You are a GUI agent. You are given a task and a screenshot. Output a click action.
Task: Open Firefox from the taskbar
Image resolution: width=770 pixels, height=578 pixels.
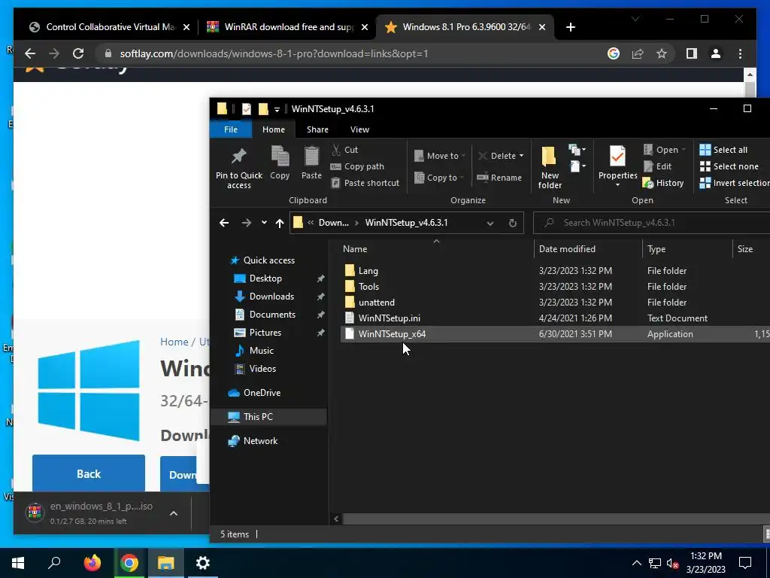click(92, 563)
